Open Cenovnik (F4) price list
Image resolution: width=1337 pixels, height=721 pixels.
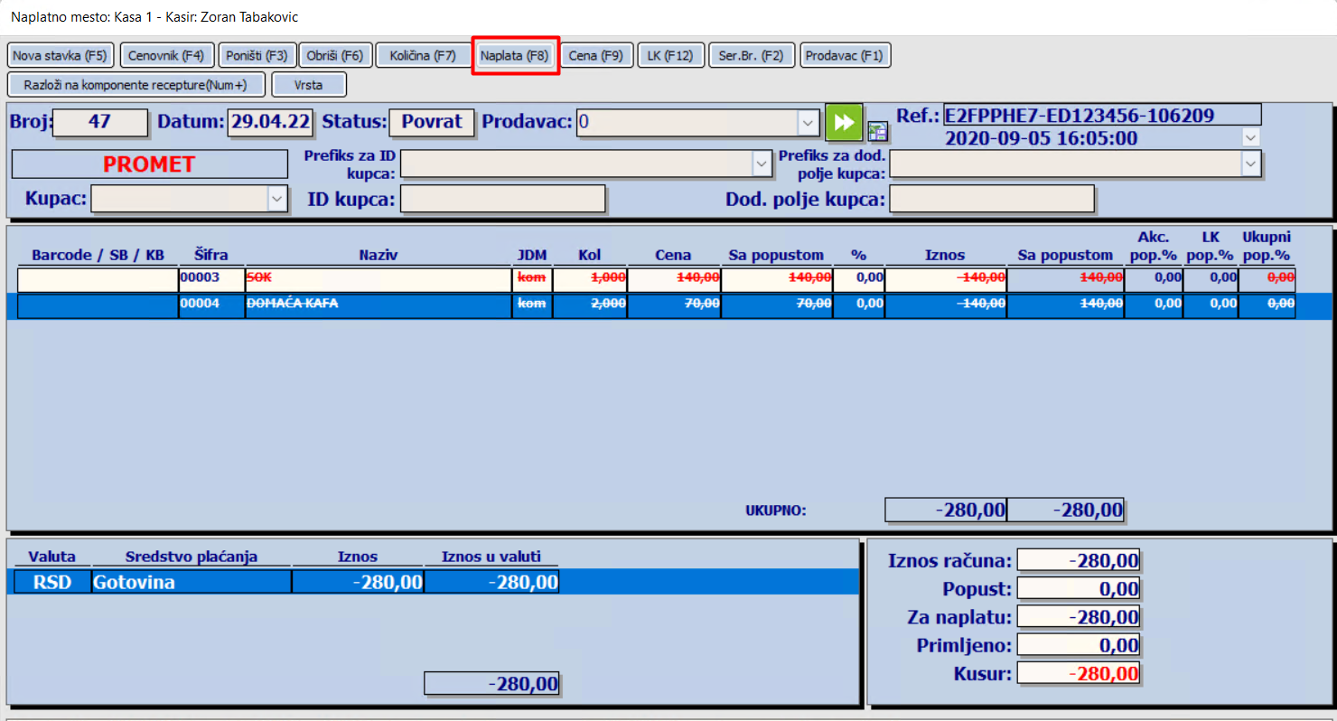[166, 56]
